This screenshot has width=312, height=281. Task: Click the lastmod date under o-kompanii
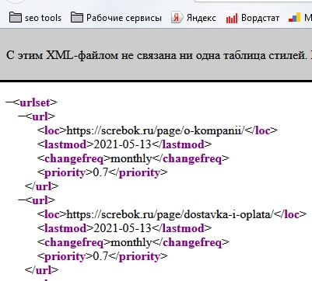[122, 144]
